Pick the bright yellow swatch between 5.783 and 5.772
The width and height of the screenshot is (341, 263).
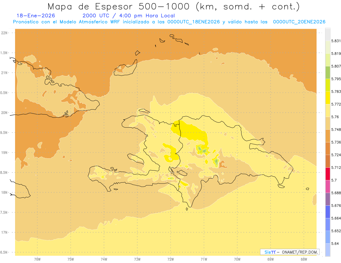[x=328, y=98]
